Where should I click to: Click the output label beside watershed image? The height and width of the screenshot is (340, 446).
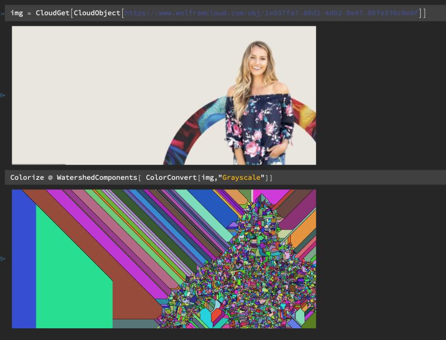pos(3,258)
